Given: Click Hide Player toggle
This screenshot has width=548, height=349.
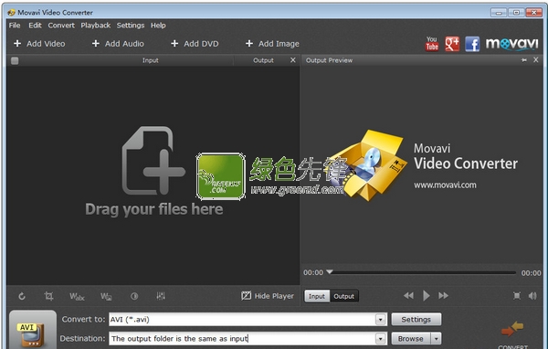Looking at the screenshot, I should 268,296.
